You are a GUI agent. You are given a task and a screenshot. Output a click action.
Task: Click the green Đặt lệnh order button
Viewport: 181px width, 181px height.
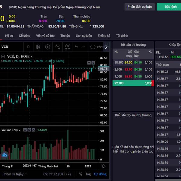170,7
